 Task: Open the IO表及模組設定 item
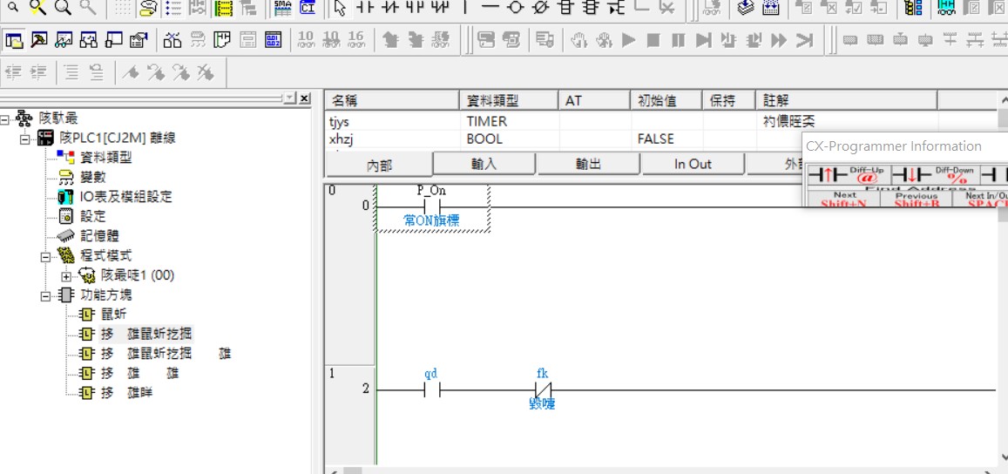coord(125,197)
